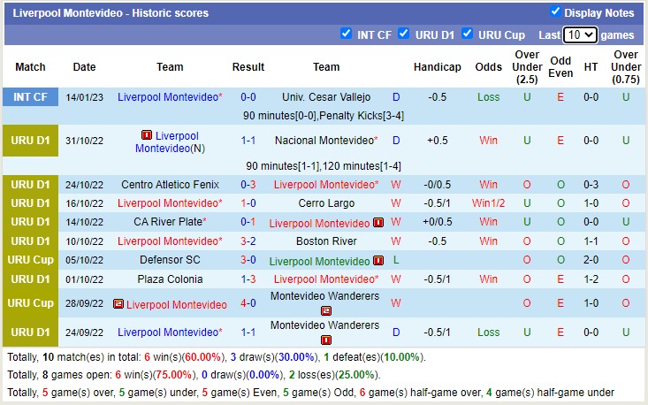Click the Odds column header

[x=488, y=67]
